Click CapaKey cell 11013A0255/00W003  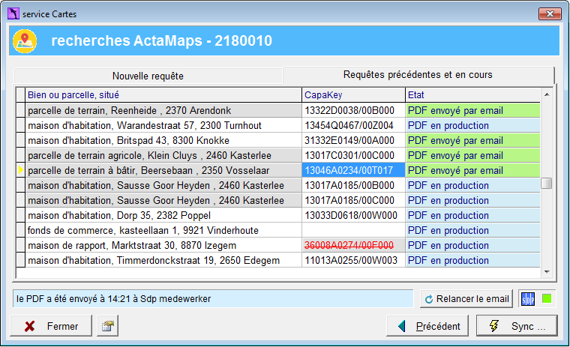[353, 261]
